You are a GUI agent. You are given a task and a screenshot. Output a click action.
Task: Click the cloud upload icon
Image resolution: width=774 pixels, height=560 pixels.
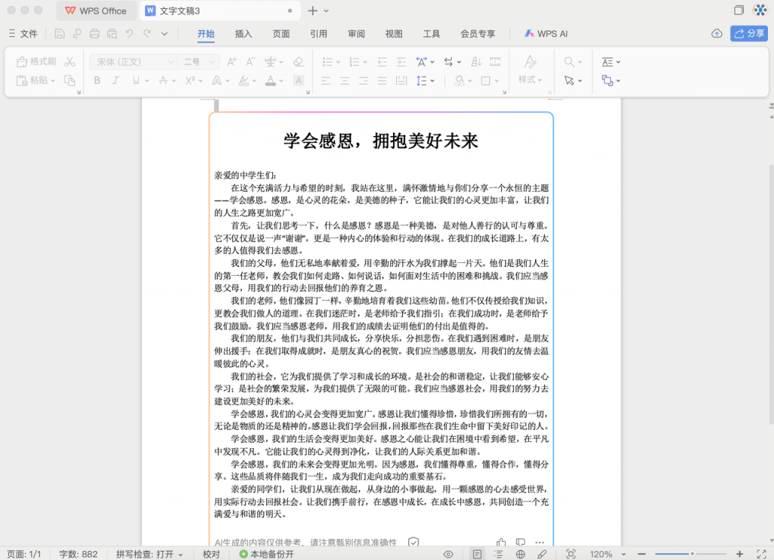tap(717, 33)
